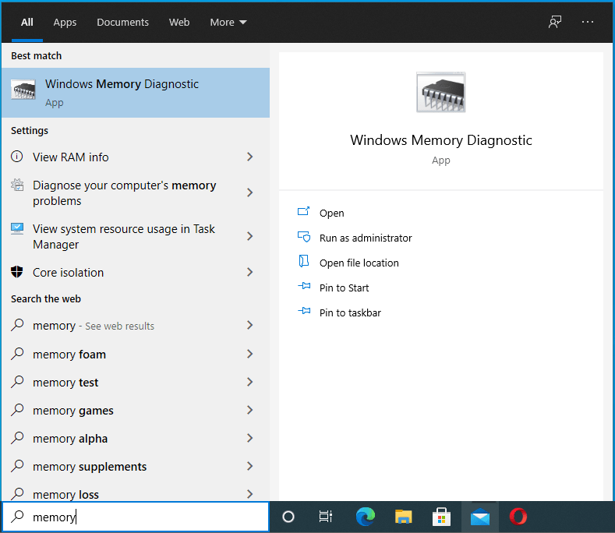
Task: Expand the memory foam chevron
Action: tap(250, 354)
